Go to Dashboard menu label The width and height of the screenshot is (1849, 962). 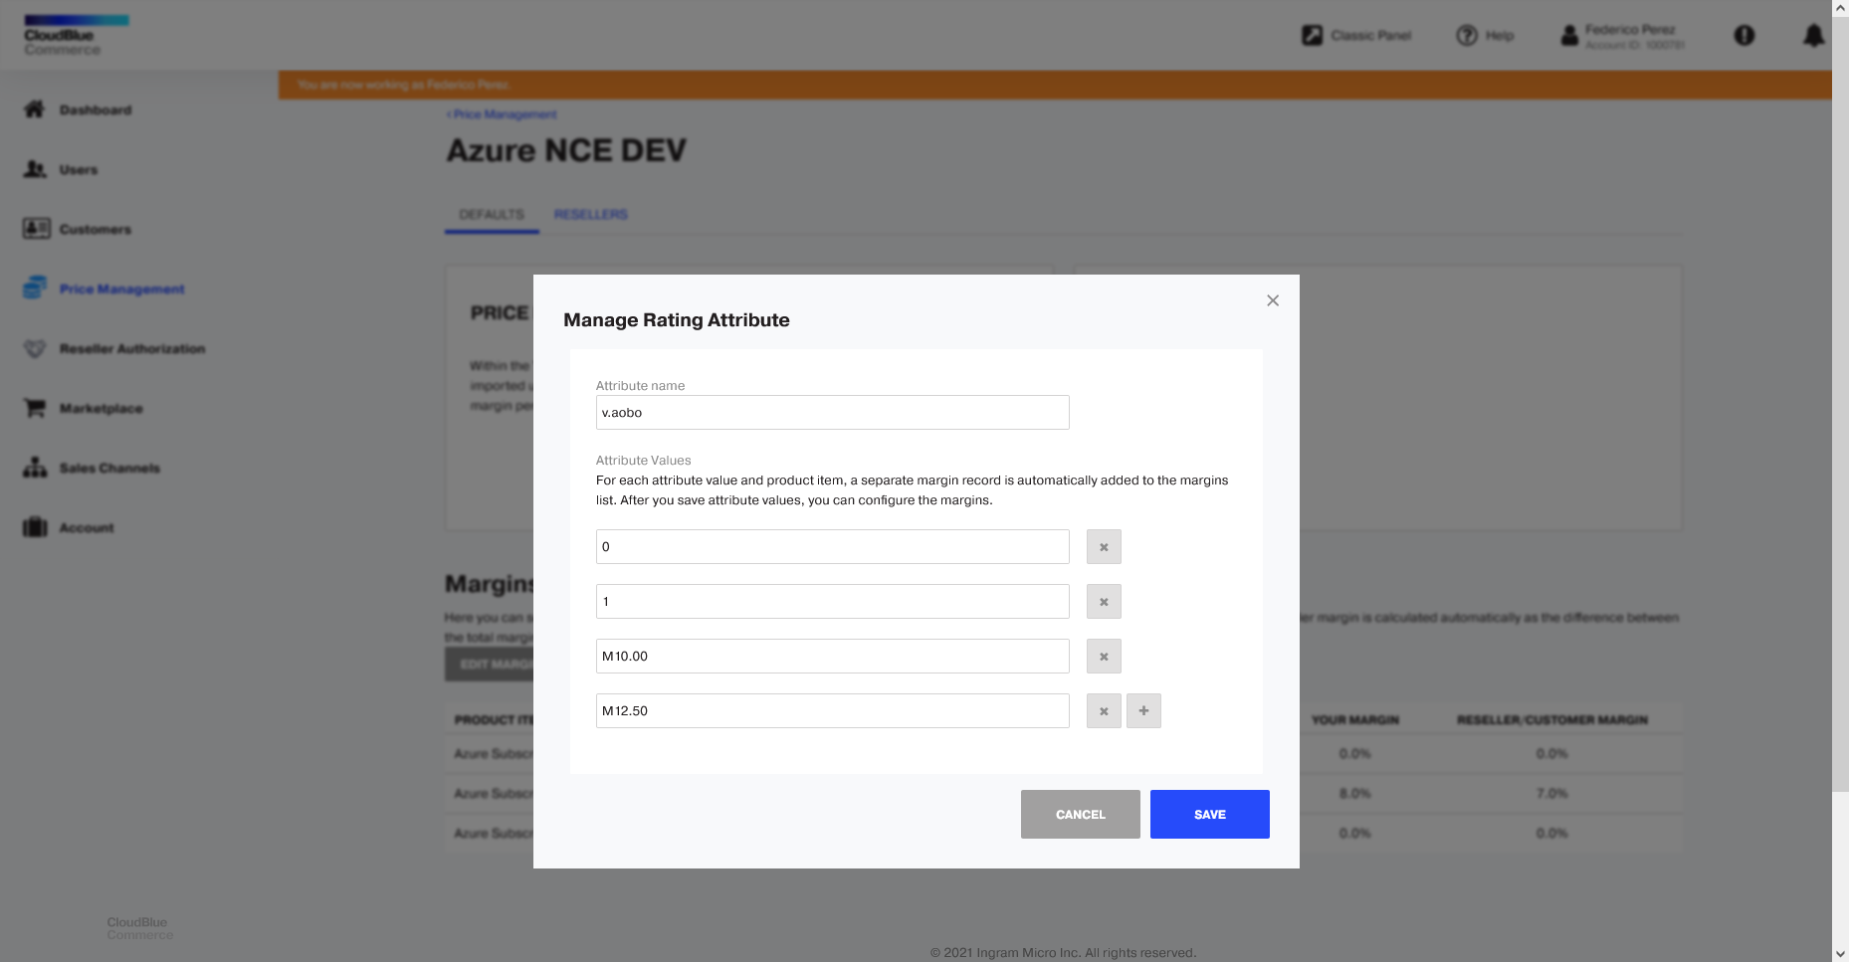[96, 110]
